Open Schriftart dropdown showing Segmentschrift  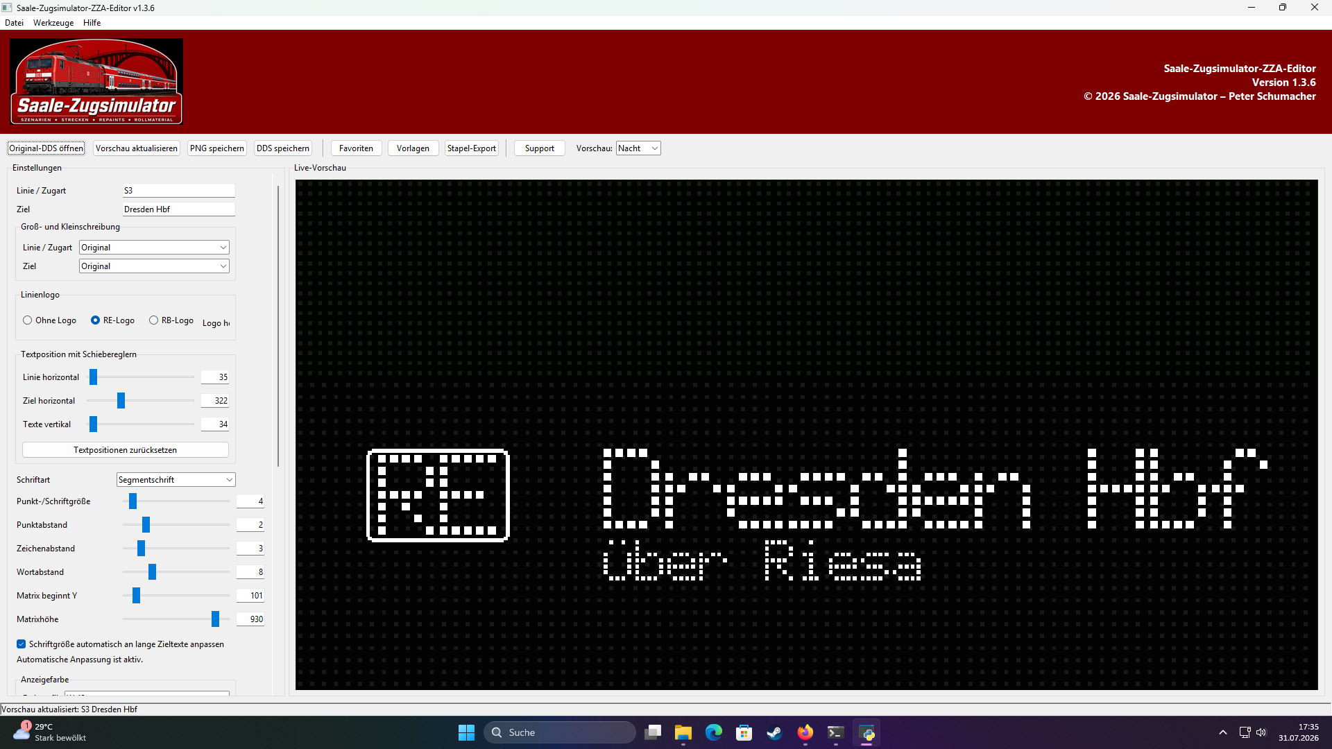(x=176, y=480)
